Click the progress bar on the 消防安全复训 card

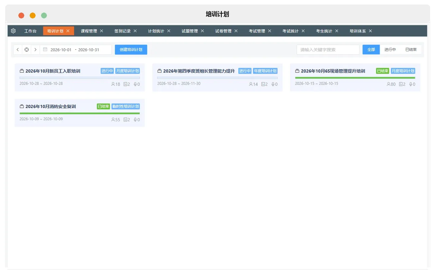(x=80, y=113)
